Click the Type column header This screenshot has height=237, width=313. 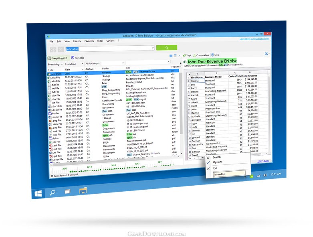(51, 70)
